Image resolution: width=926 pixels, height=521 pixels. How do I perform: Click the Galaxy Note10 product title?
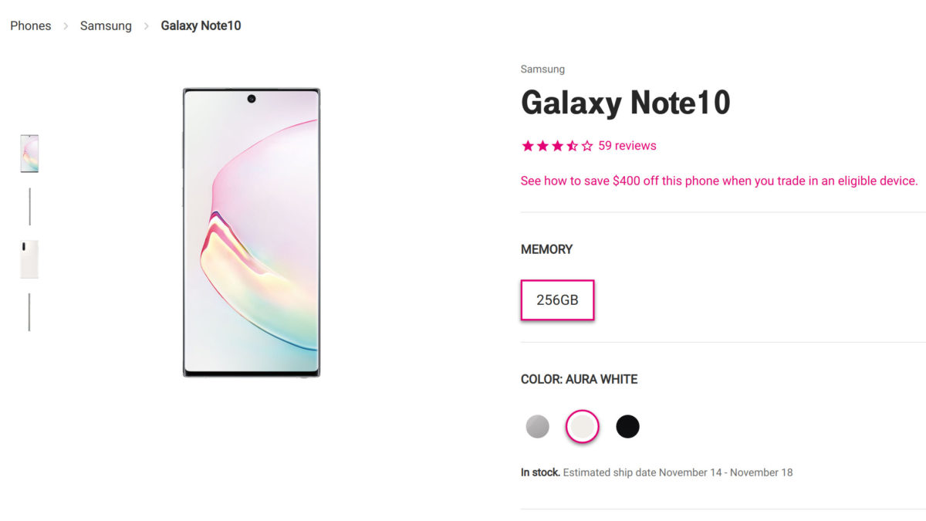(626, 103)
